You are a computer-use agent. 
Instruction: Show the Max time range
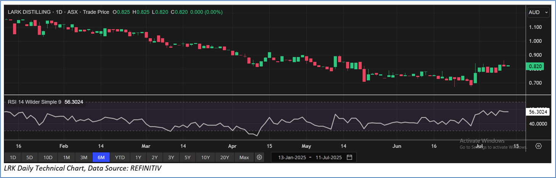tap(244, 157)
